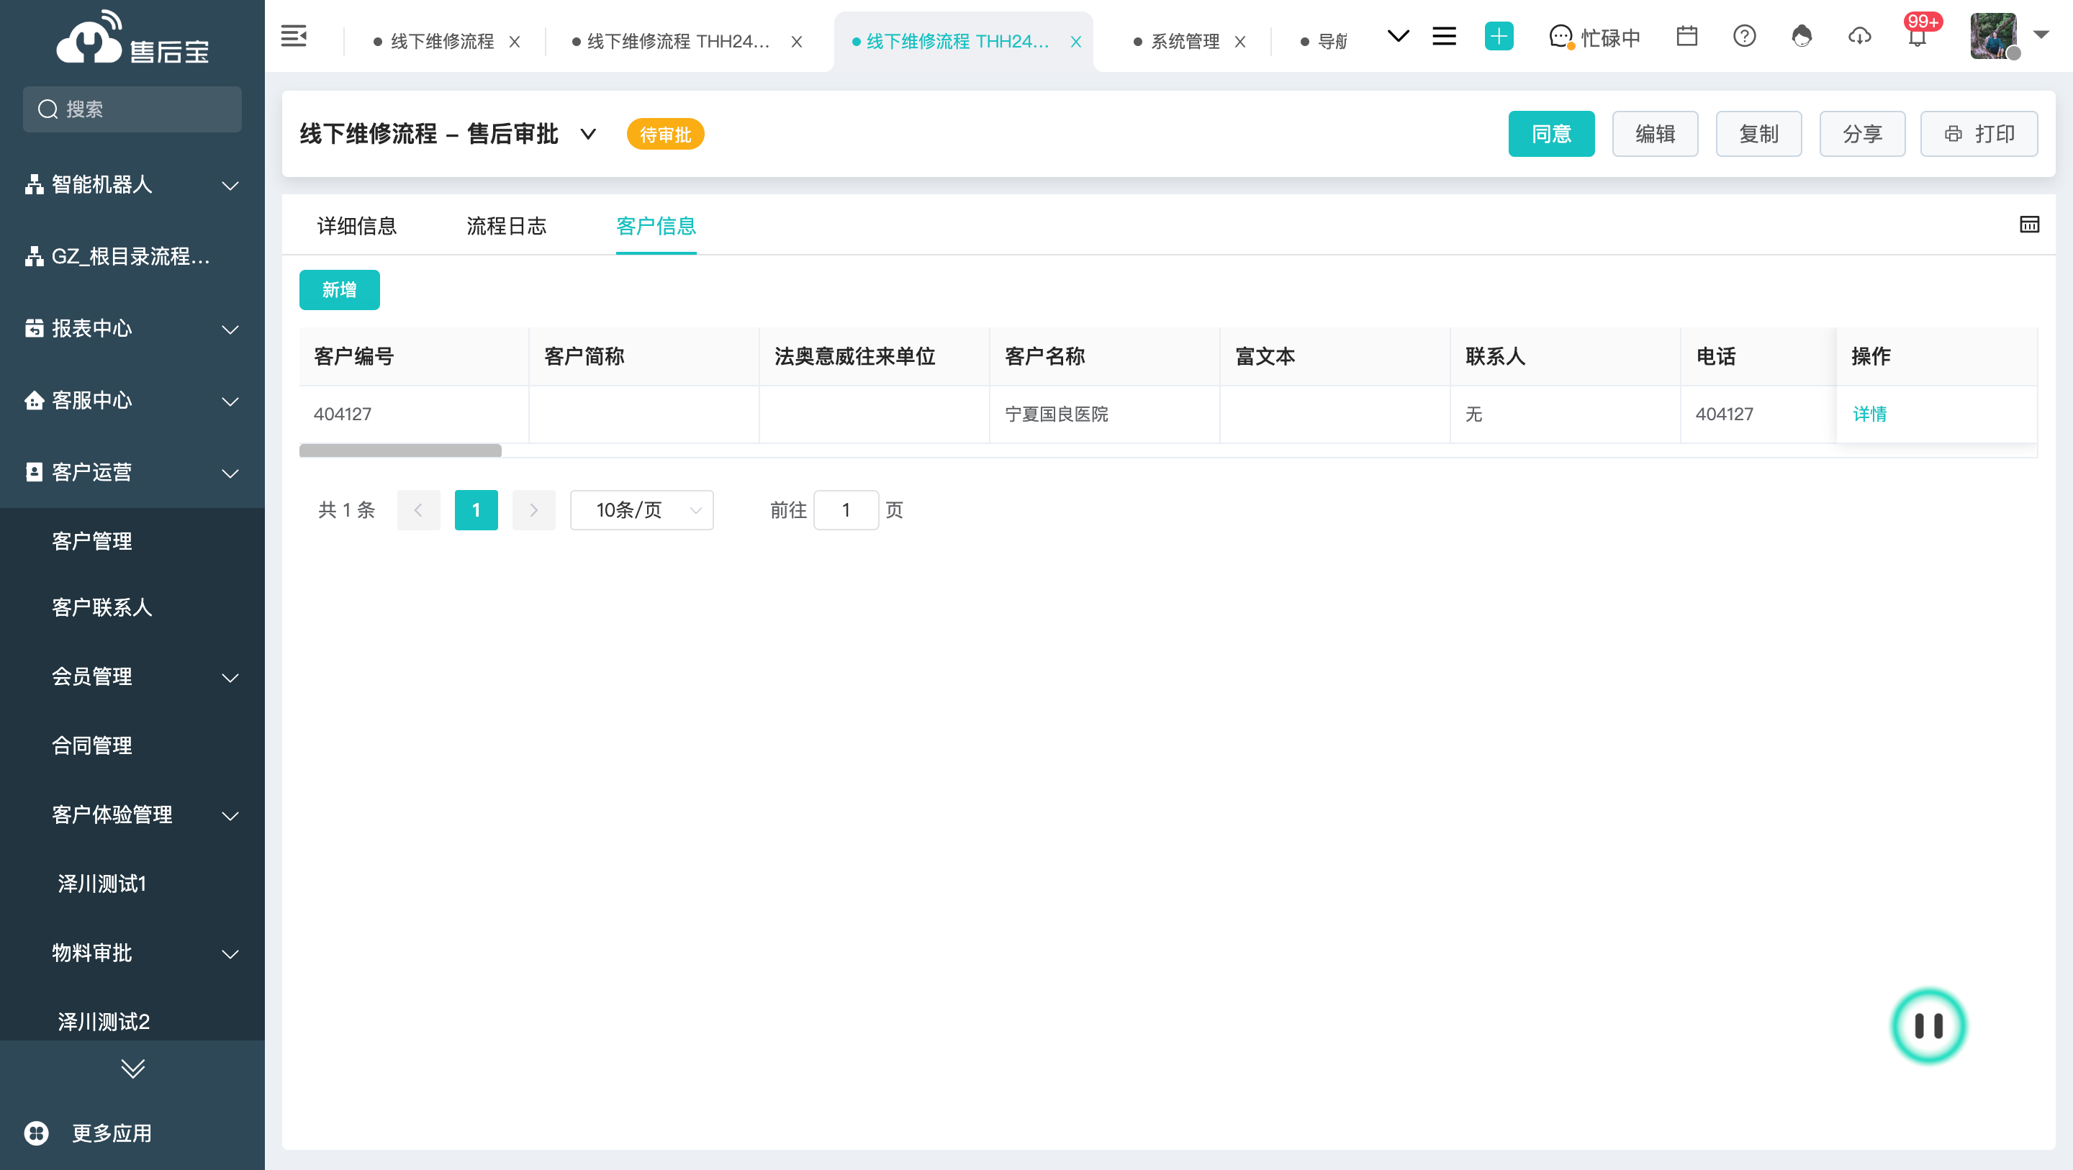Click the green plus quick-create icon
Viewport: 2073px width, 1170px height.
tap(1499, 36)
